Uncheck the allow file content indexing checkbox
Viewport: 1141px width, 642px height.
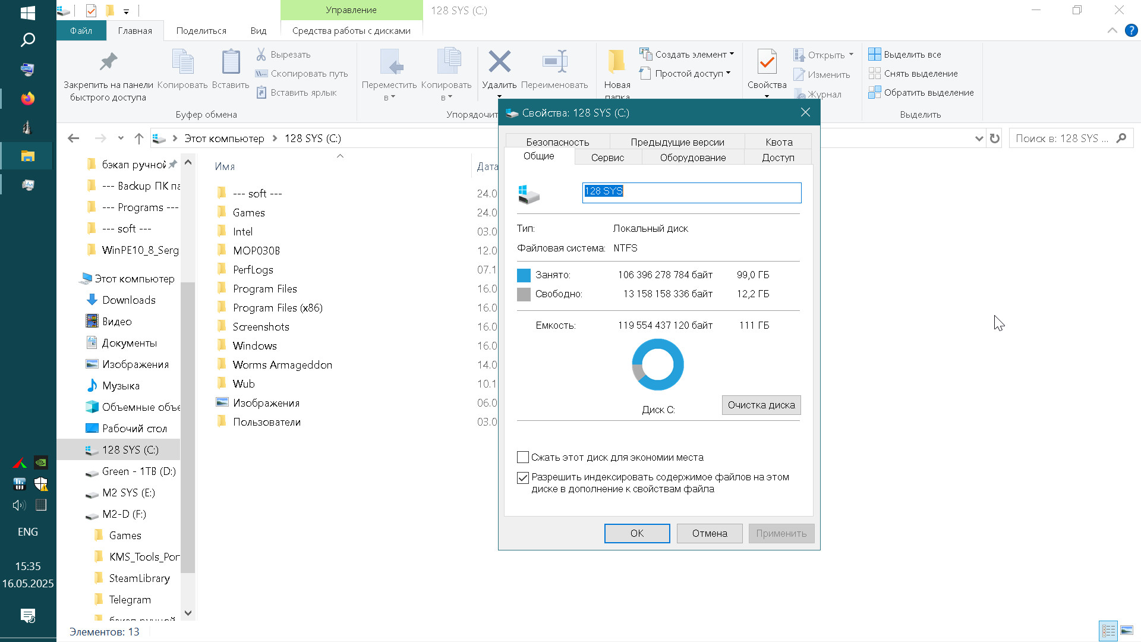coord(523,477)
